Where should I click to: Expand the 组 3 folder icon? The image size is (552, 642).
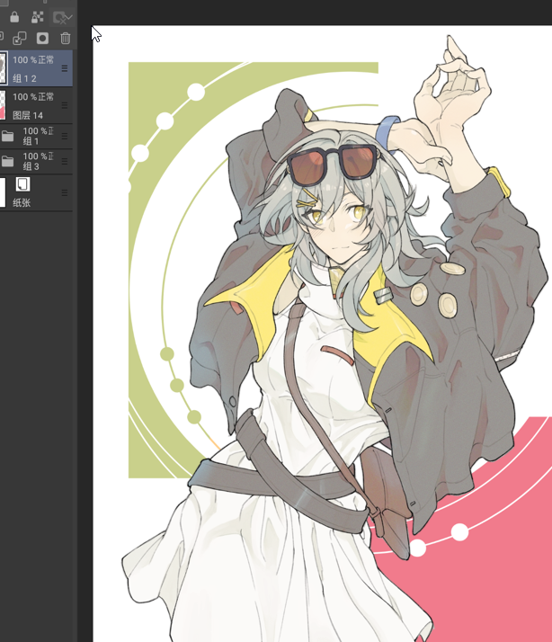(8, 162)
